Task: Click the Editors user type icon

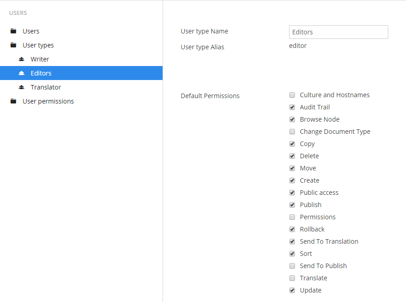Action: 21,73
